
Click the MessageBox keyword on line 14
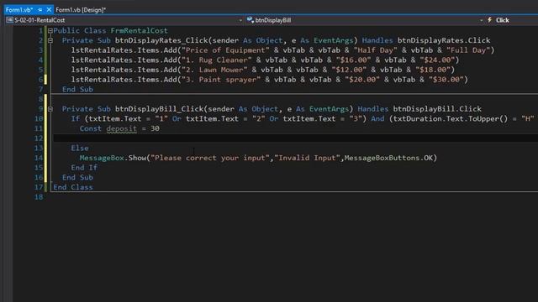(x=102, y=158)
